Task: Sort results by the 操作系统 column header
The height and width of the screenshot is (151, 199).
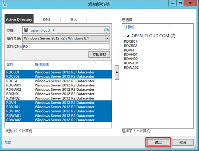Action: [42, 65]
